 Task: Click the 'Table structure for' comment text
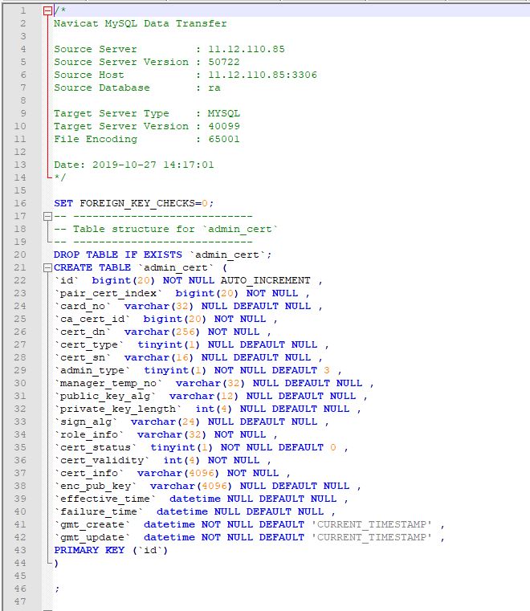coord(133,229)
